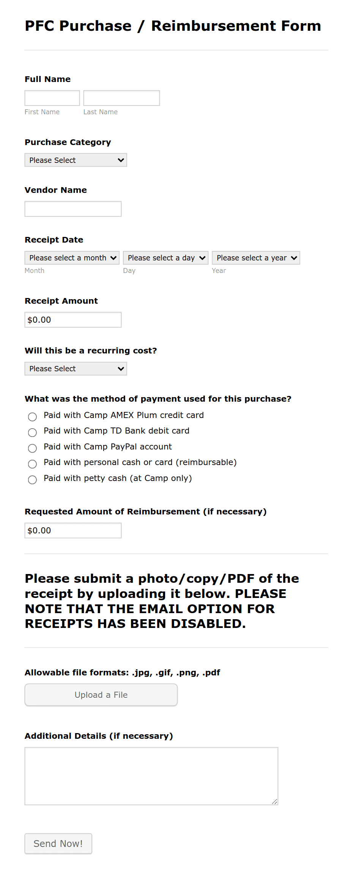Select Paid with petty cash option
The height and width of the screenshot is (869, 353).
[32, 480]
